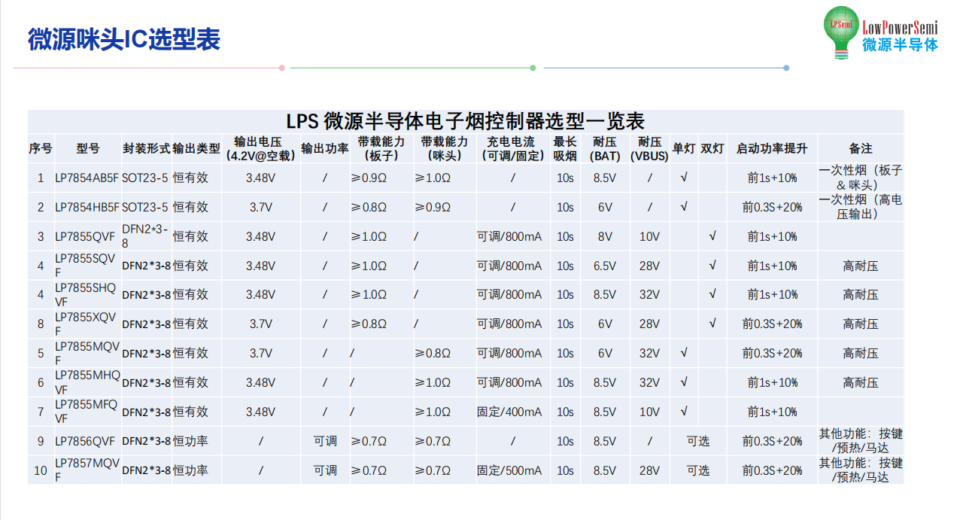This screenshot has height=520, width=963.
Task: Select model cell LP7855MHQVF
Action: 87,382
